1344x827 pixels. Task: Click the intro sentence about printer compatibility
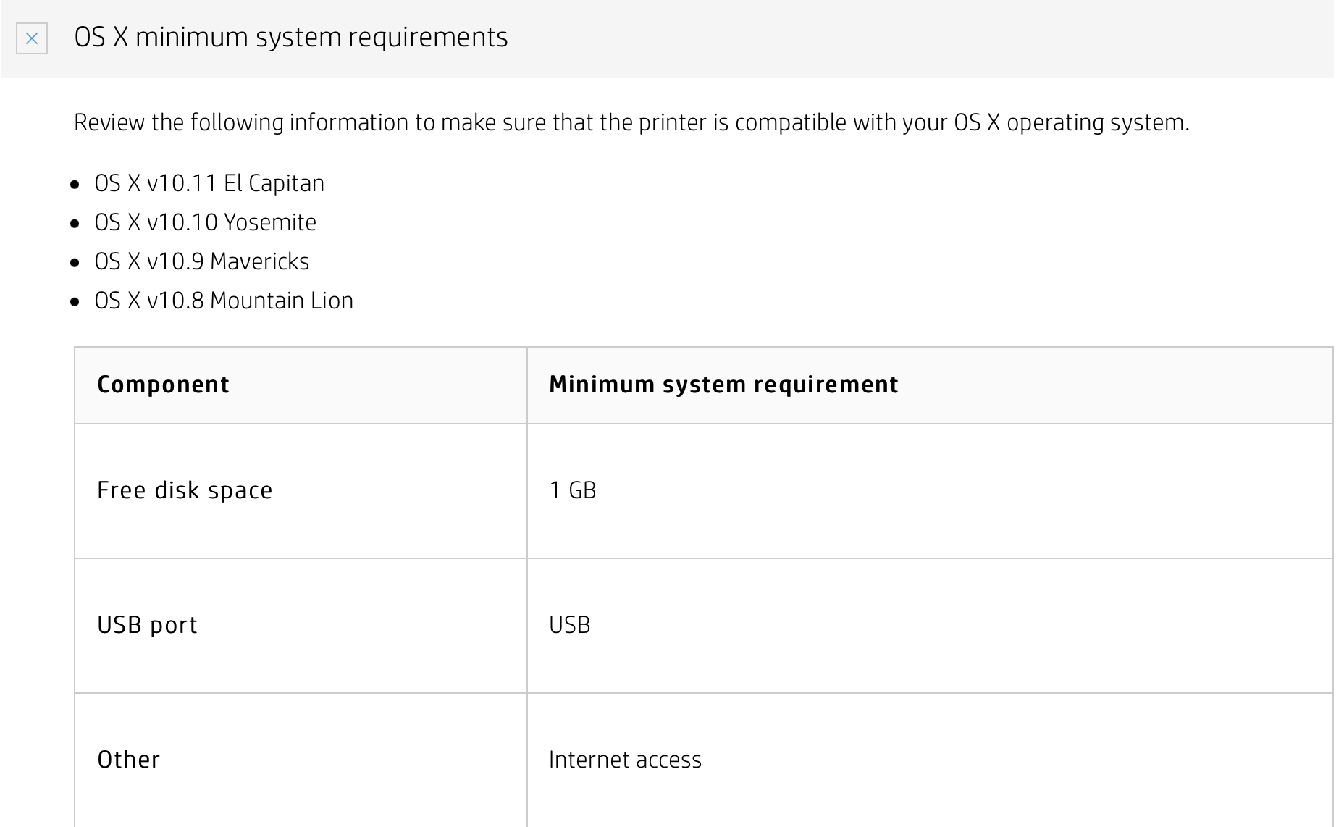coord(631,122)
